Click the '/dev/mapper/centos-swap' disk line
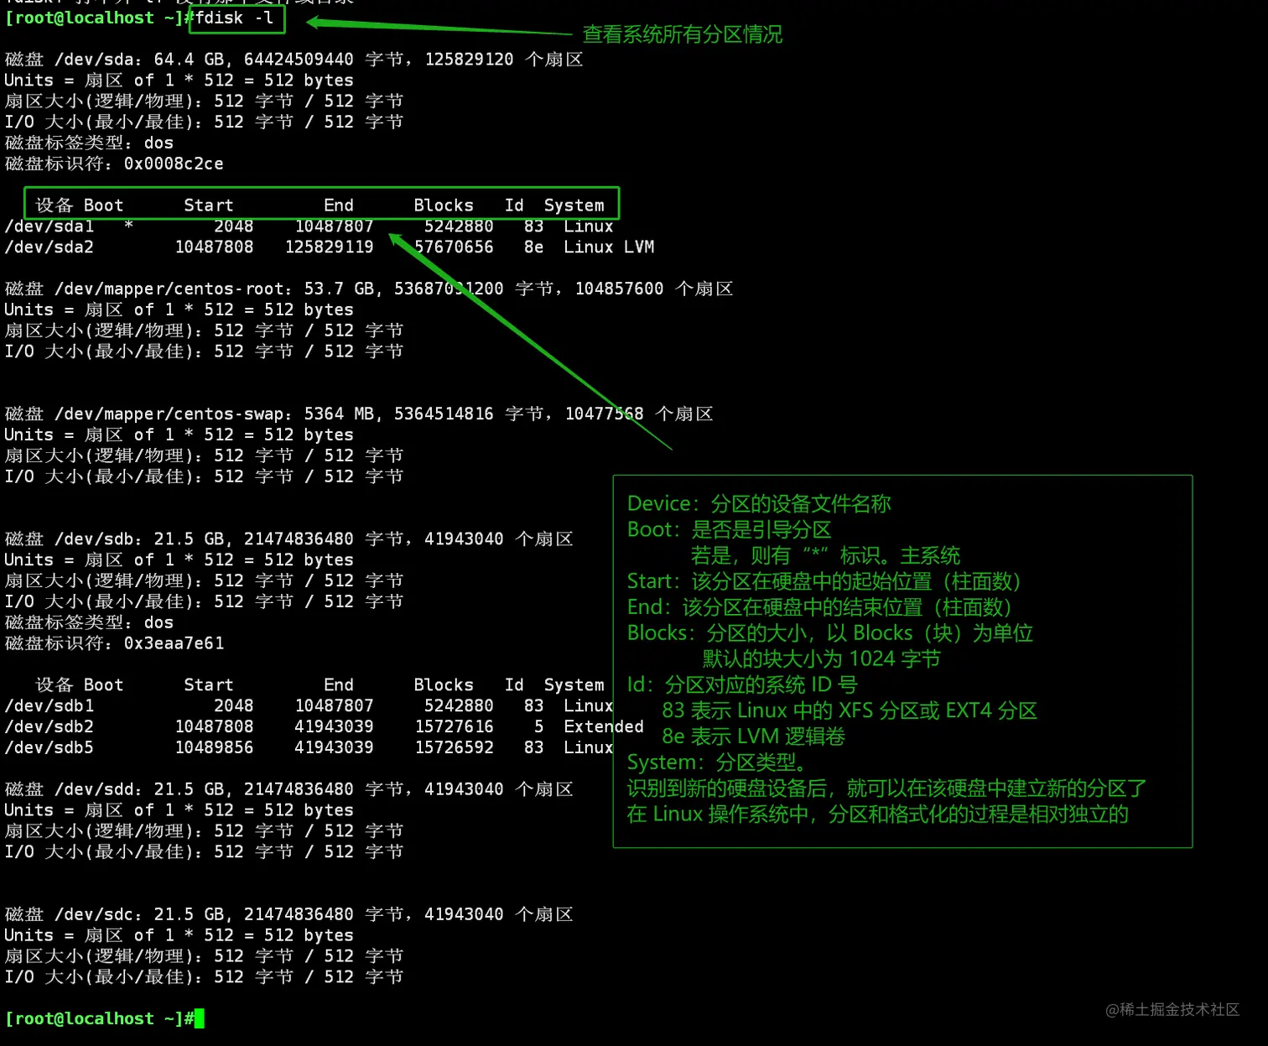1268x1046 pixels. [359, 414]
